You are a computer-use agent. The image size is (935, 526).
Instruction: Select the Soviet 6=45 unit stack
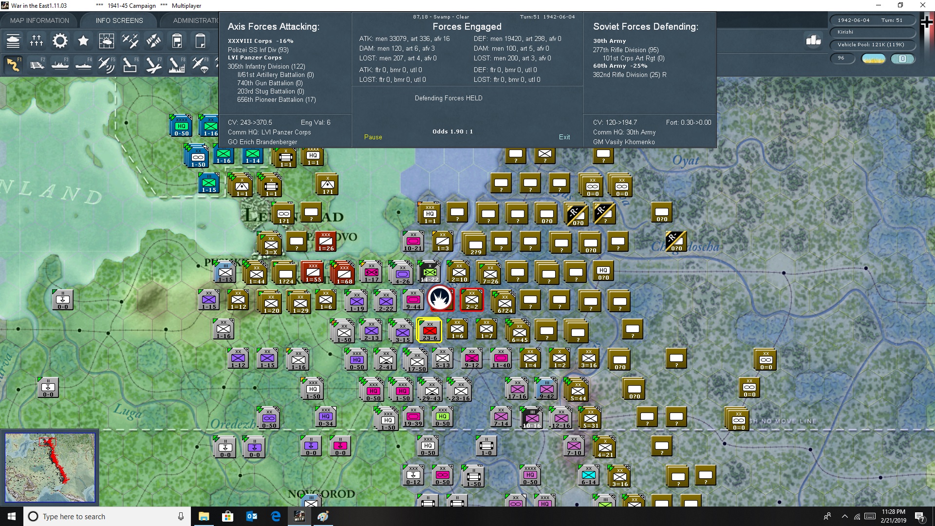519,332
